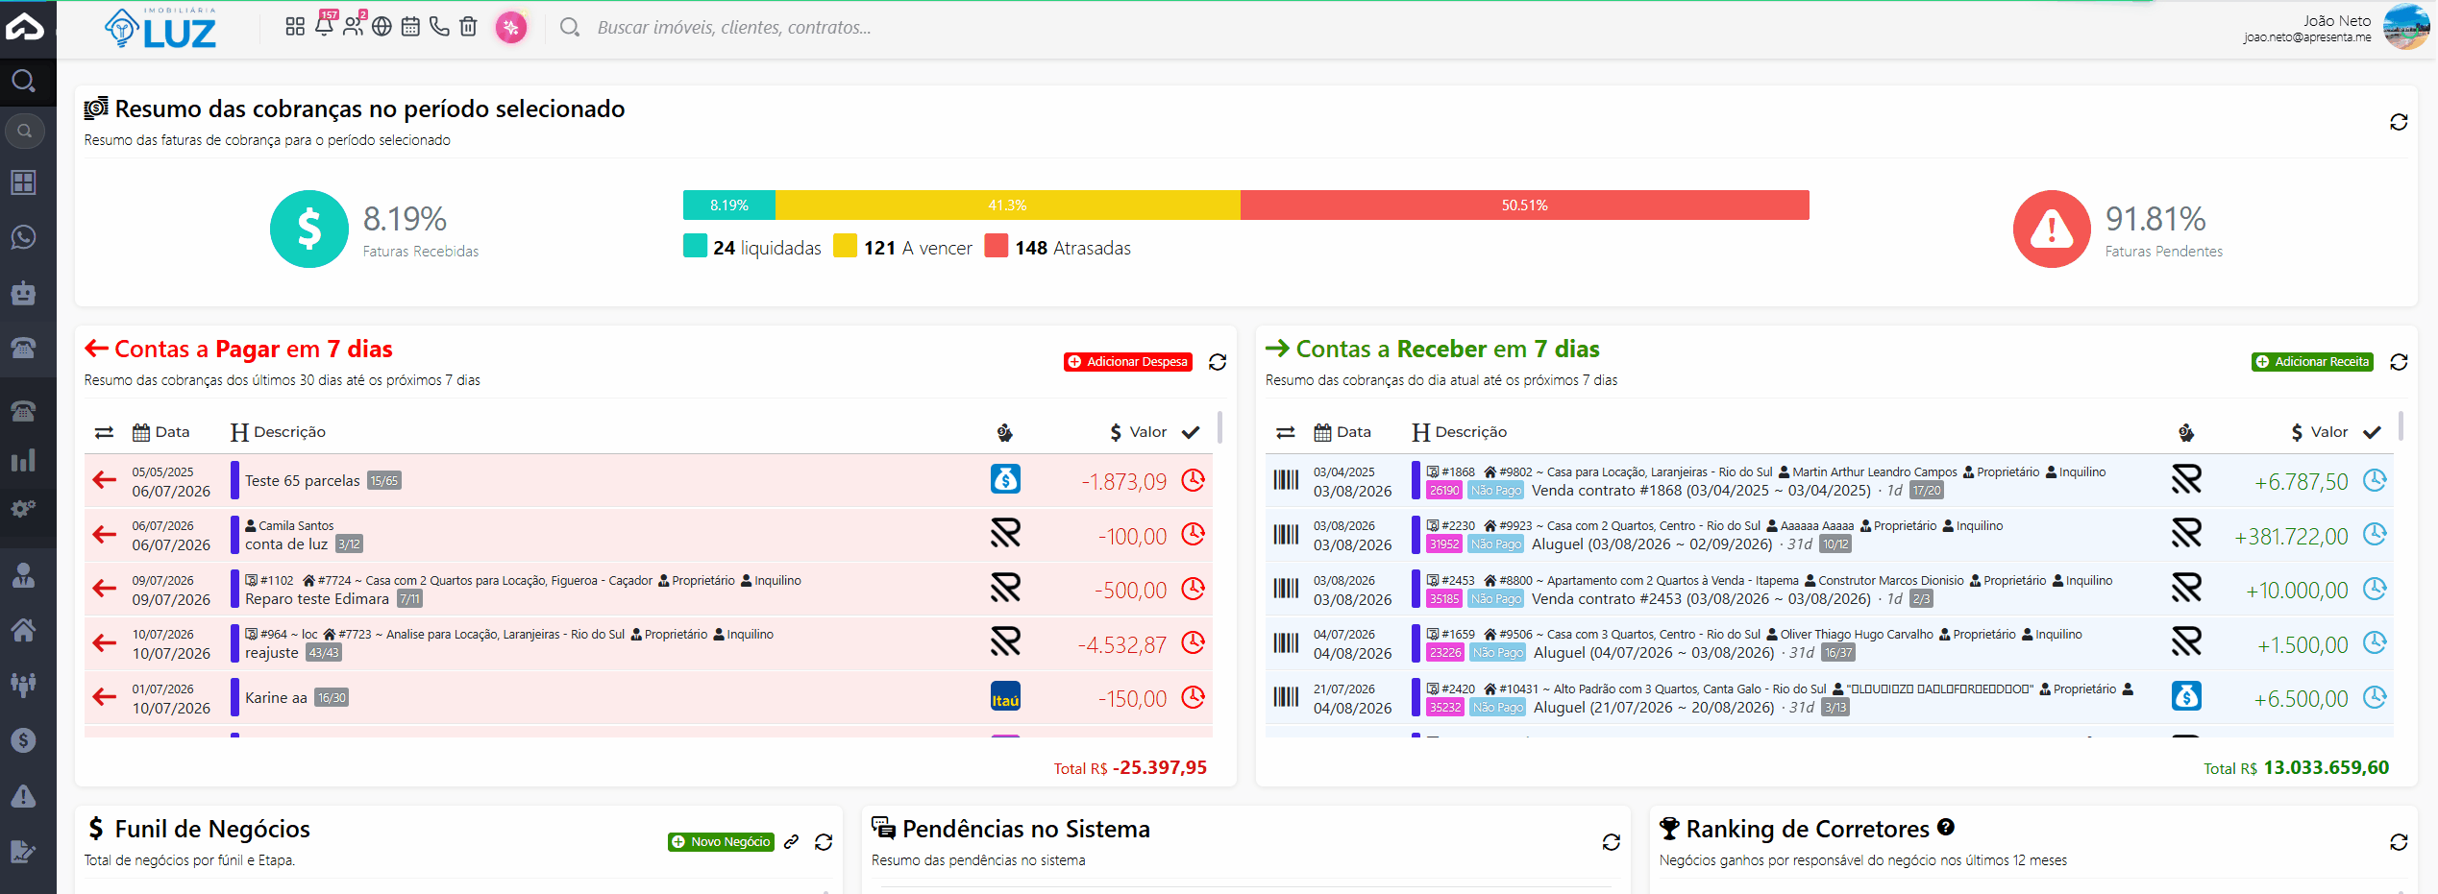Click the clock icon on Teste 65 parcelas row
Viewport: 2438px width, 894px height.
(x=1194, y=480)
